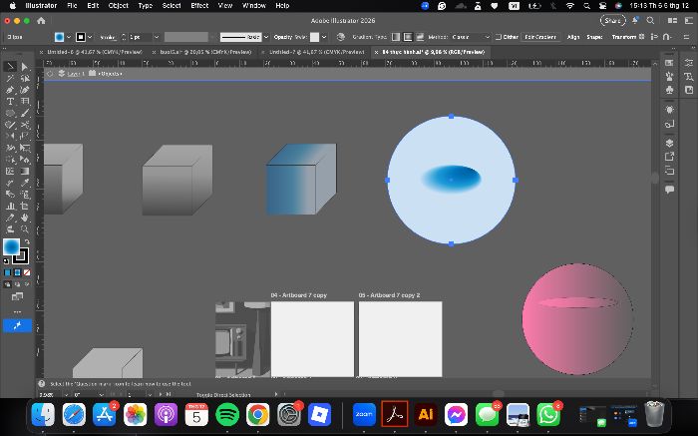This screenshot has height=436, width=698.
Task: Expand the status bar options arrow
Action: (276, 394)
